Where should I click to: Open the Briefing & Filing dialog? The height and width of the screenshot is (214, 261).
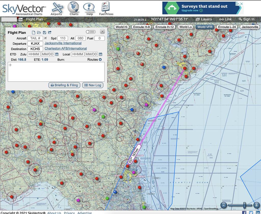pyautogui.click(x=64, y=85)
